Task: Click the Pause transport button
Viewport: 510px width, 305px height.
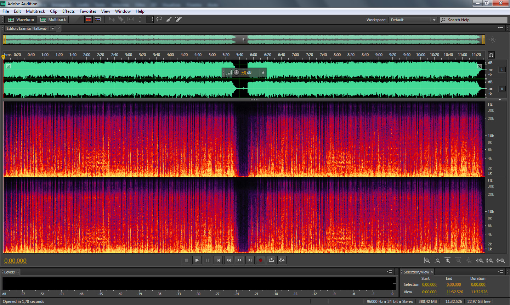Action: 208,260
